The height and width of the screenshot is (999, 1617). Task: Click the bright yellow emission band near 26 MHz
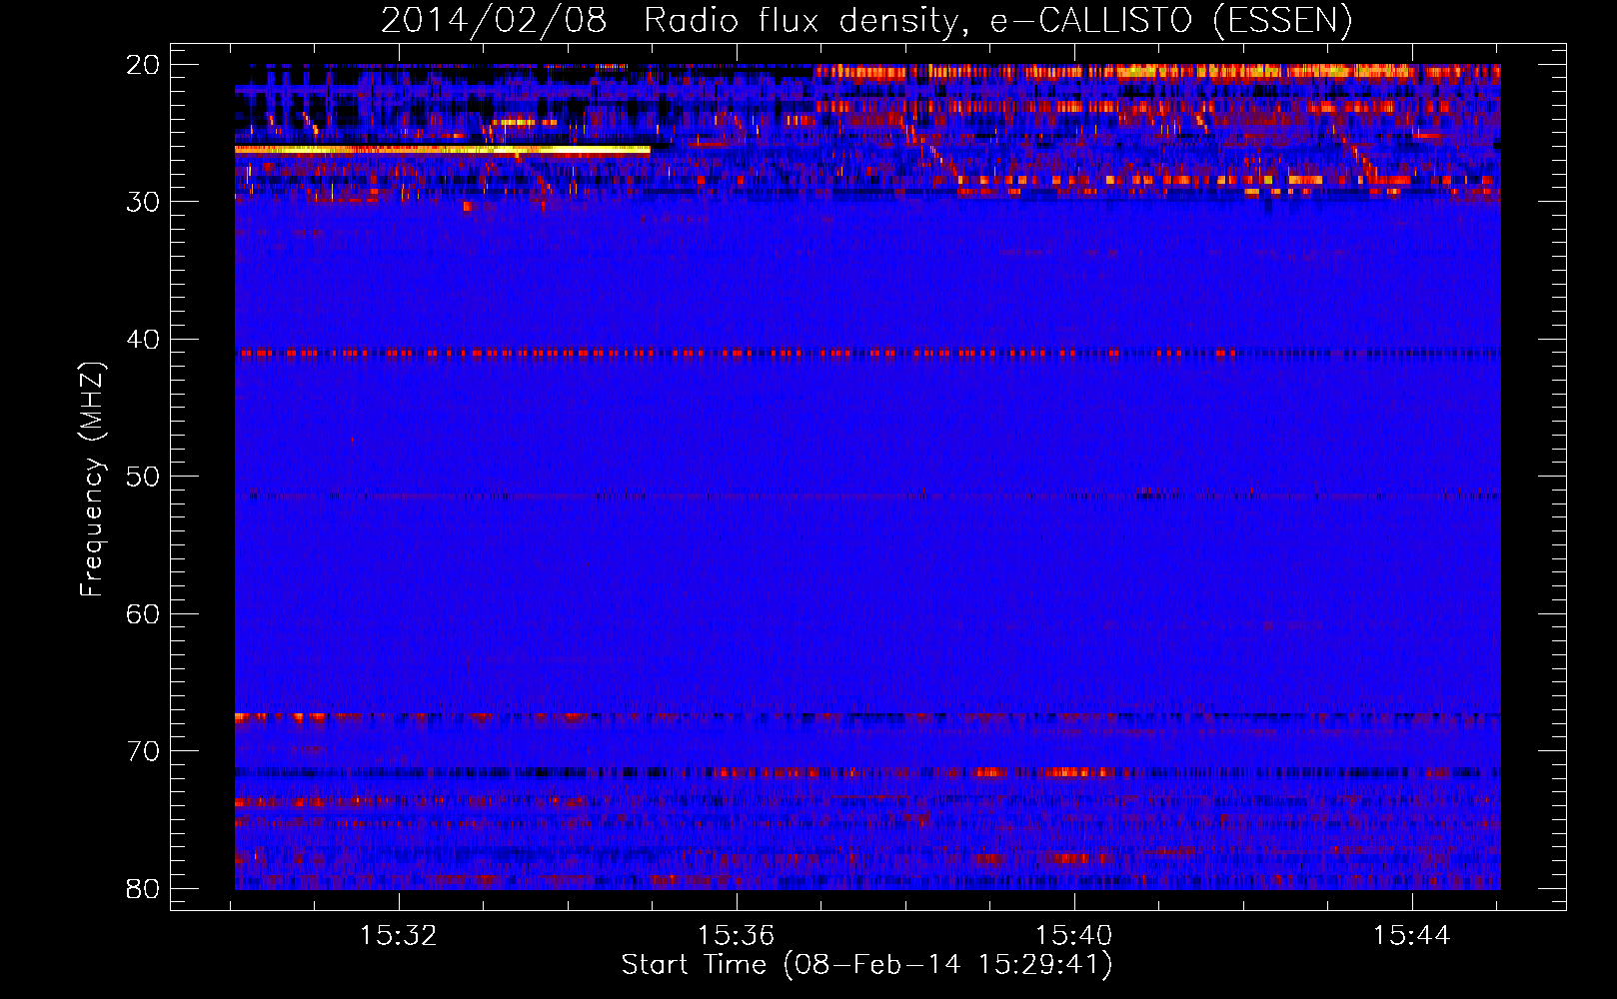click(443, 150)
